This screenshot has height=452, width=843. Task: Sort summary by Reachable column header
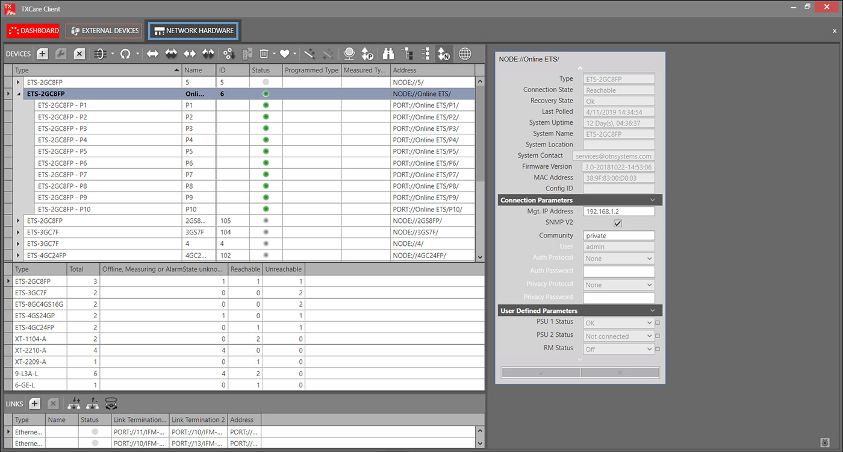click(x=245, y=269)
